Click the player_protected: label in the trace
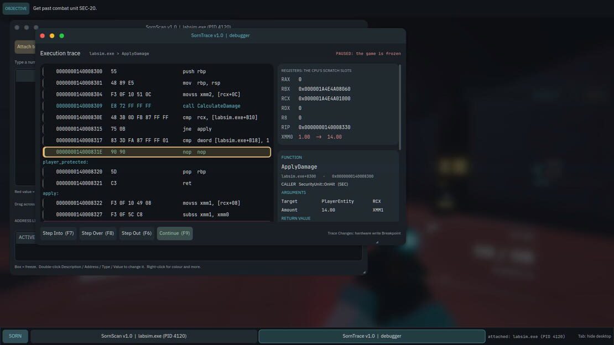 (65, 162)
